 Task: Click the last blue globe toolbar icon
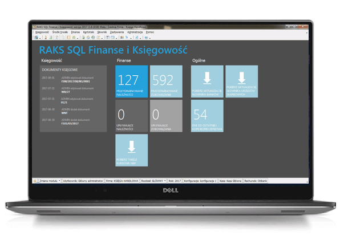click(x=147, y=38)
